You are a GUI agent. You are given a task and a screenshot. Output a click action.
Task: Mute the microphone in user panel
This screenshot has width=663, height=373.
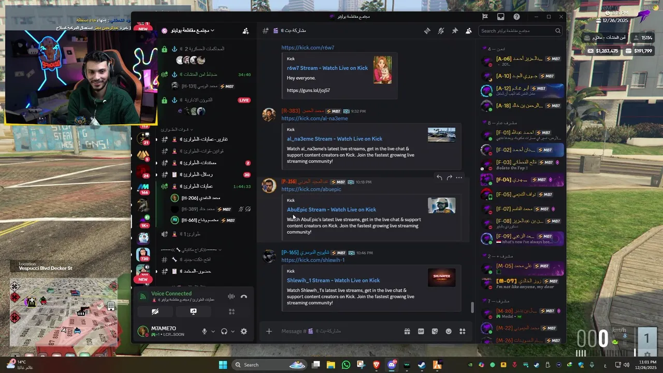click(x=205, y=332)
